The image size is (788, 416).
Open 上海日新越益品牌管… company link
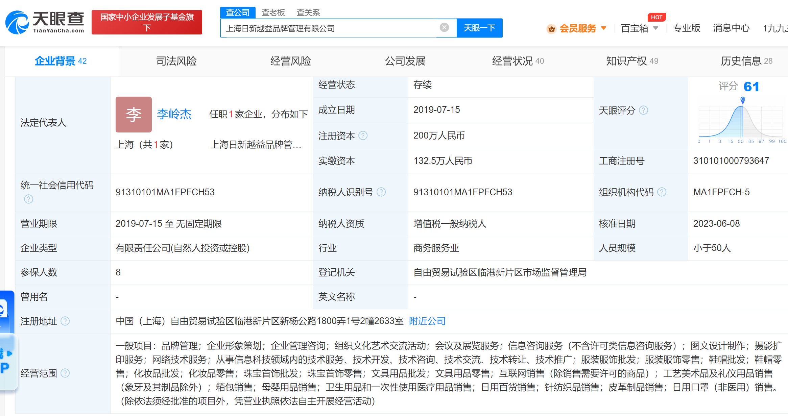pyautogui.click(x=256, y=145)
